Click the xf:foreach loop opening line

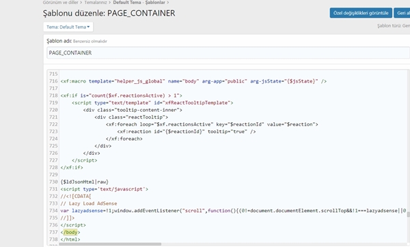[212, 124]
